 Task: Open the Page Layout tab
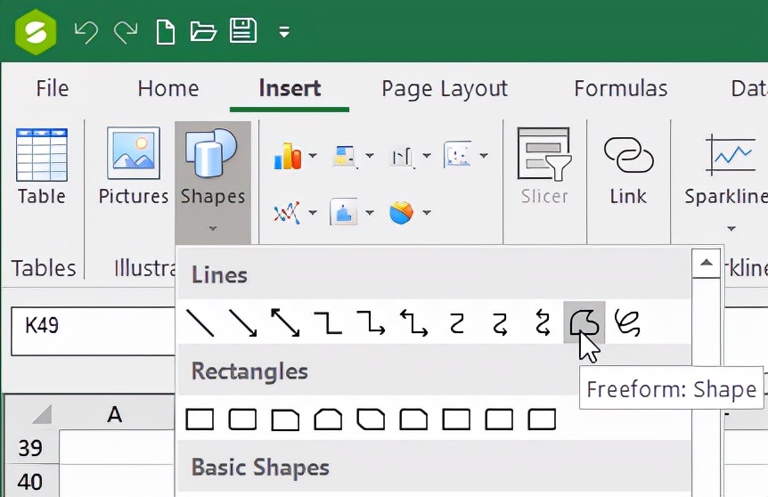click(444, 88)
